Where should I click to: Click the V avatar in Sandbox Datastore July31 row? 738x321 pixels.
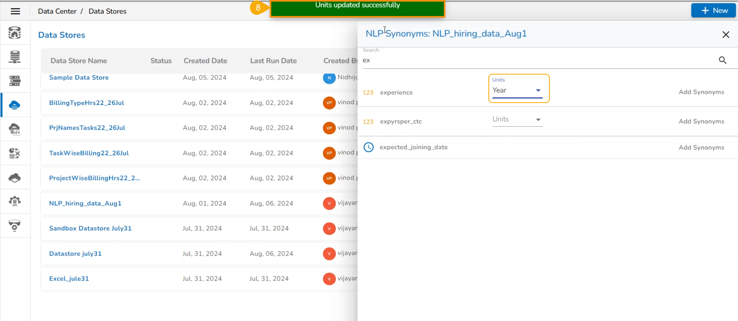coord(329,228)
